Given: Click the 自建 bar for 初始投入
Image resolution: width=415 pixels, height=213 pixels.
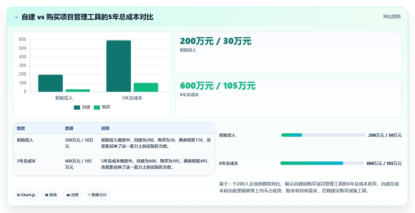Looking at the screenshot, I should [x=50, y=83].
